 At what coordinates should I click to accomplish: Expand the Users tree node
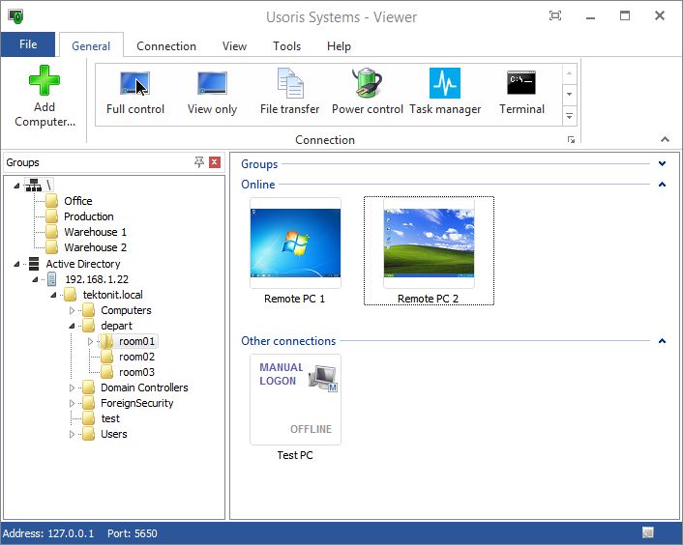[x=72, y=434]
